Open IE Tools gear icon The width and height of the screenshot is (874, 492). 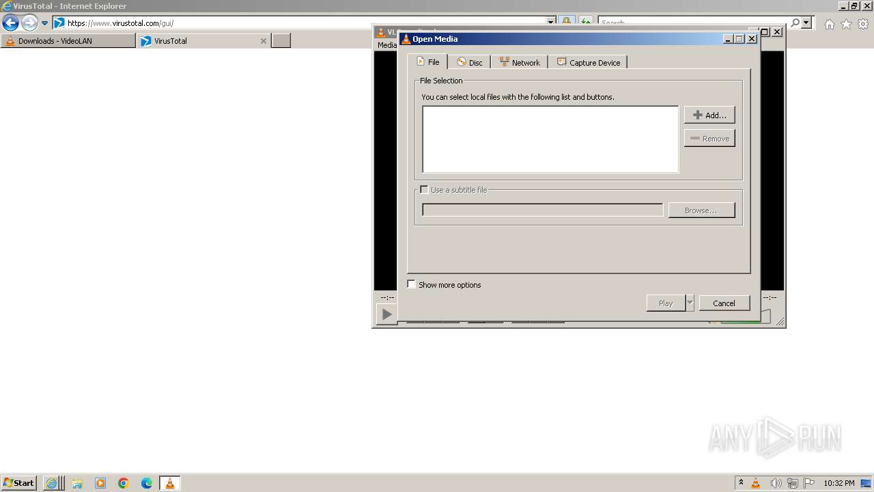point(863,24)
